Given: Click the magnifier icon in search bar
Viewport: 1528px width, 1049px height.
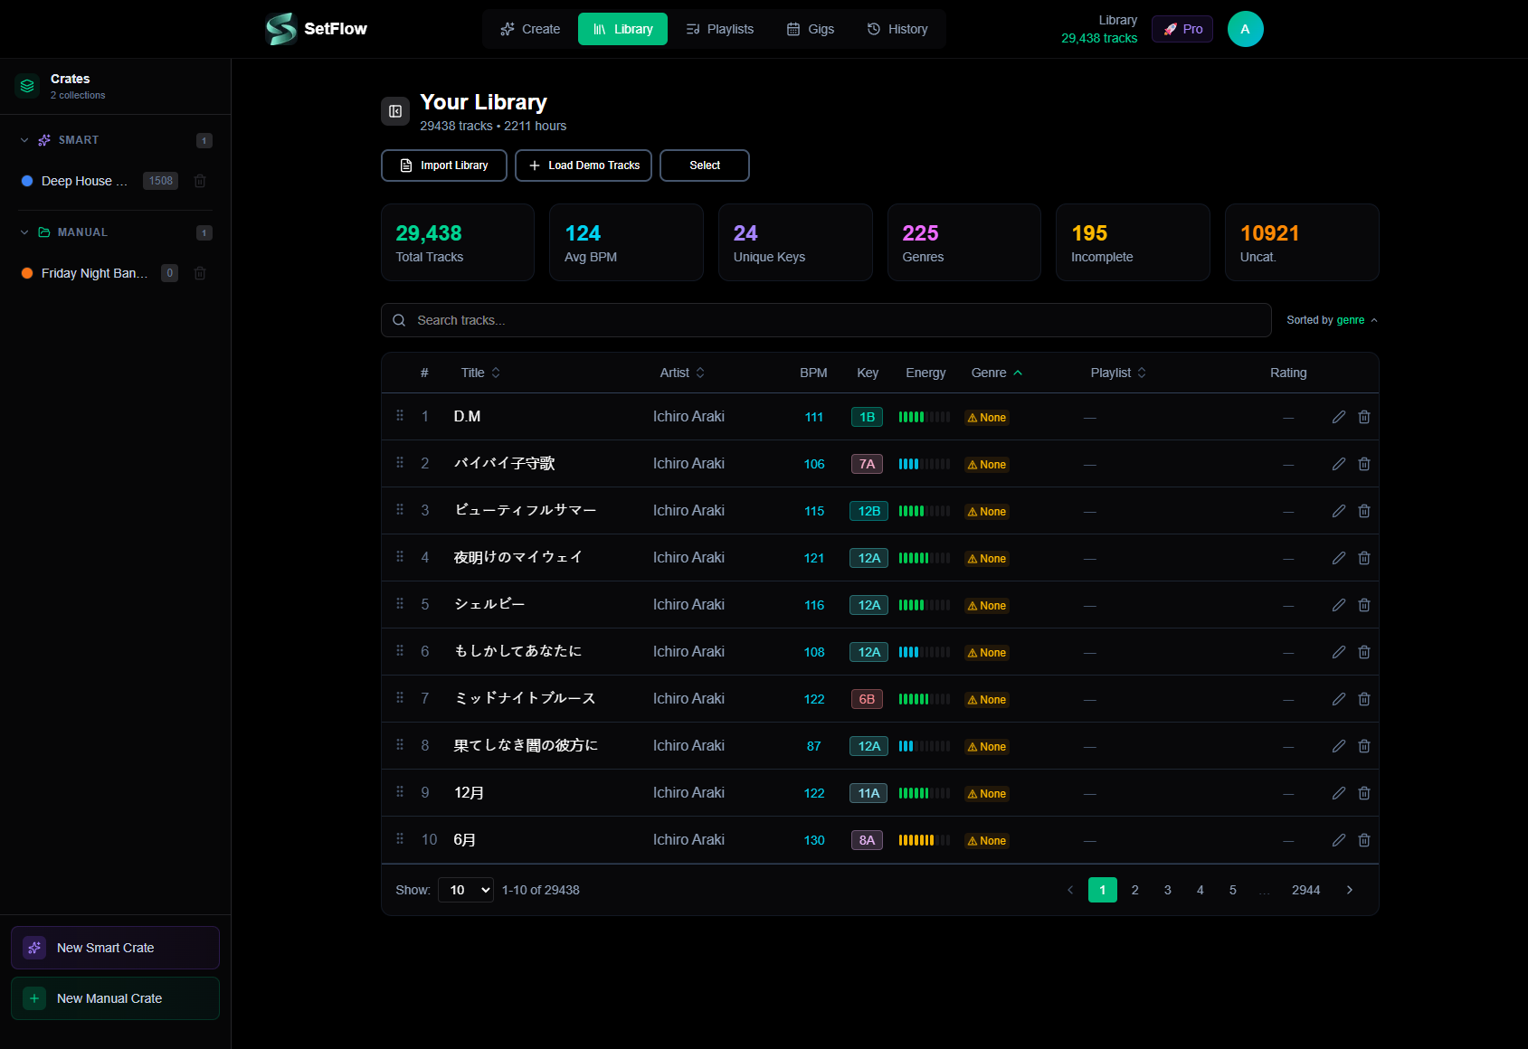Looking at the screenshot, I should pos(399,319).
